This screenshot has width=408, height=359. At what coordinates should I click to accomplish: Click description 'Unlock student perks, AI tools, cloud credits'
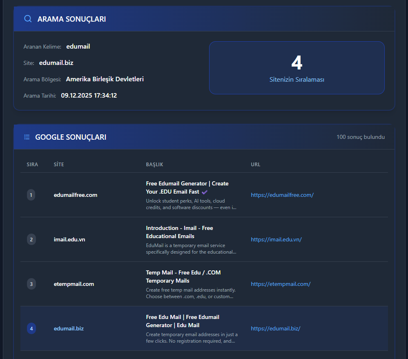[x=191, y=204]
